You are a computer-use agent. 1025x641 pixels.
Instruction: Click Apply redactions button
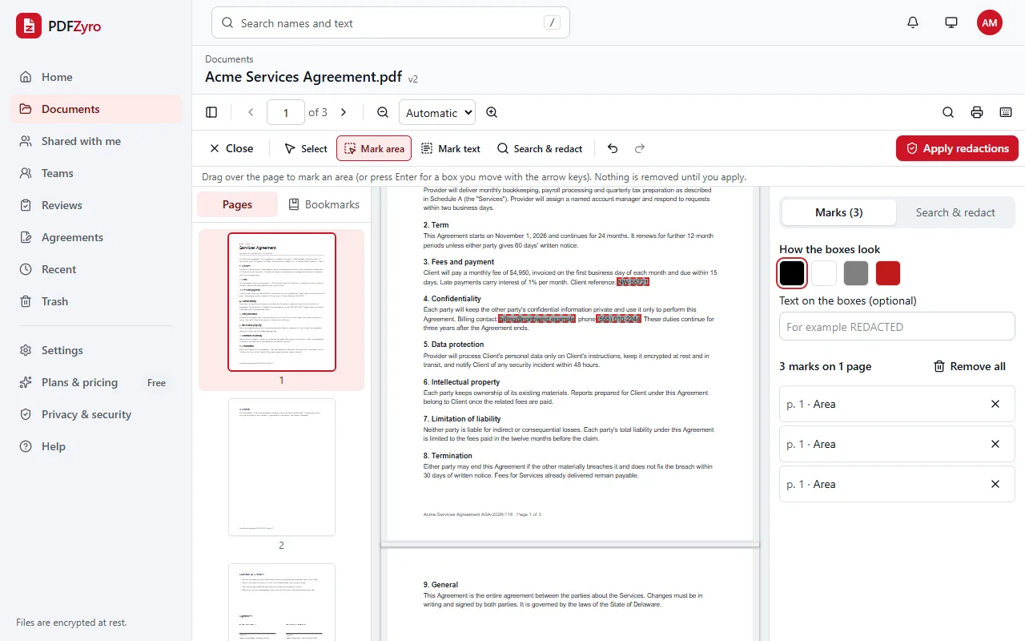tap(957, 148)
